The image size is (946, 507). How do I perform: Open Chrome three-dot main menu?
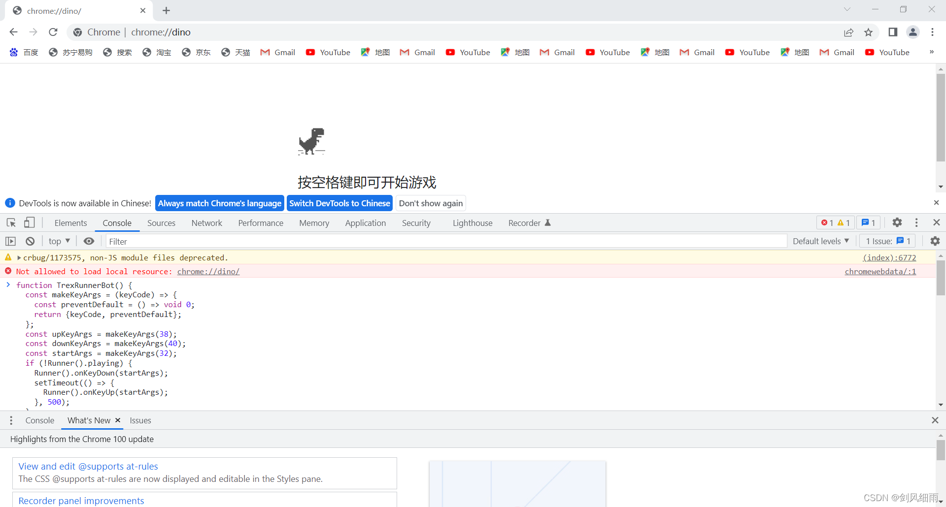click(932, 32)
